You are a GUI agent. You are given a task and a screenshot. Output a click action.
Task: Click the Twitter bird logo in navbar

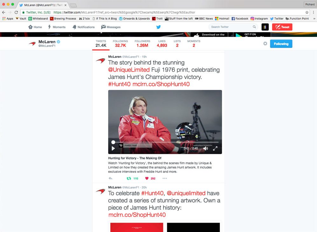[x=158, y=27]
